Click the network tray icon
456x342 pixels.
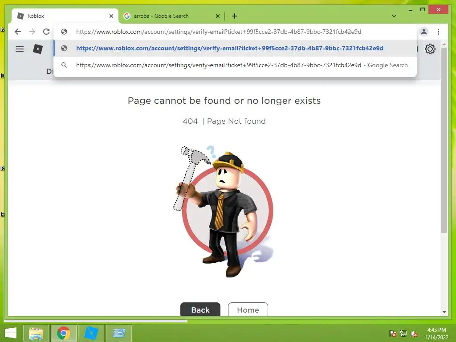[403, 334]
